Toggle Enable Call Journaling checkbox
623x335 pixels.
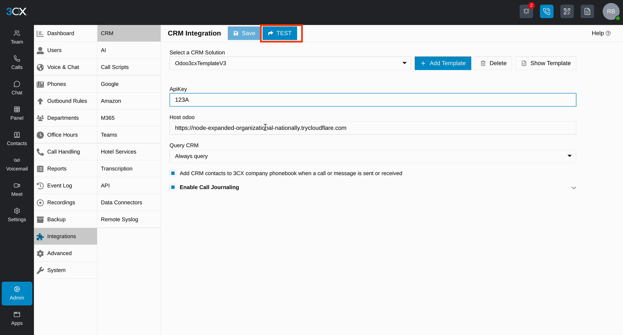tap(173, 187)
